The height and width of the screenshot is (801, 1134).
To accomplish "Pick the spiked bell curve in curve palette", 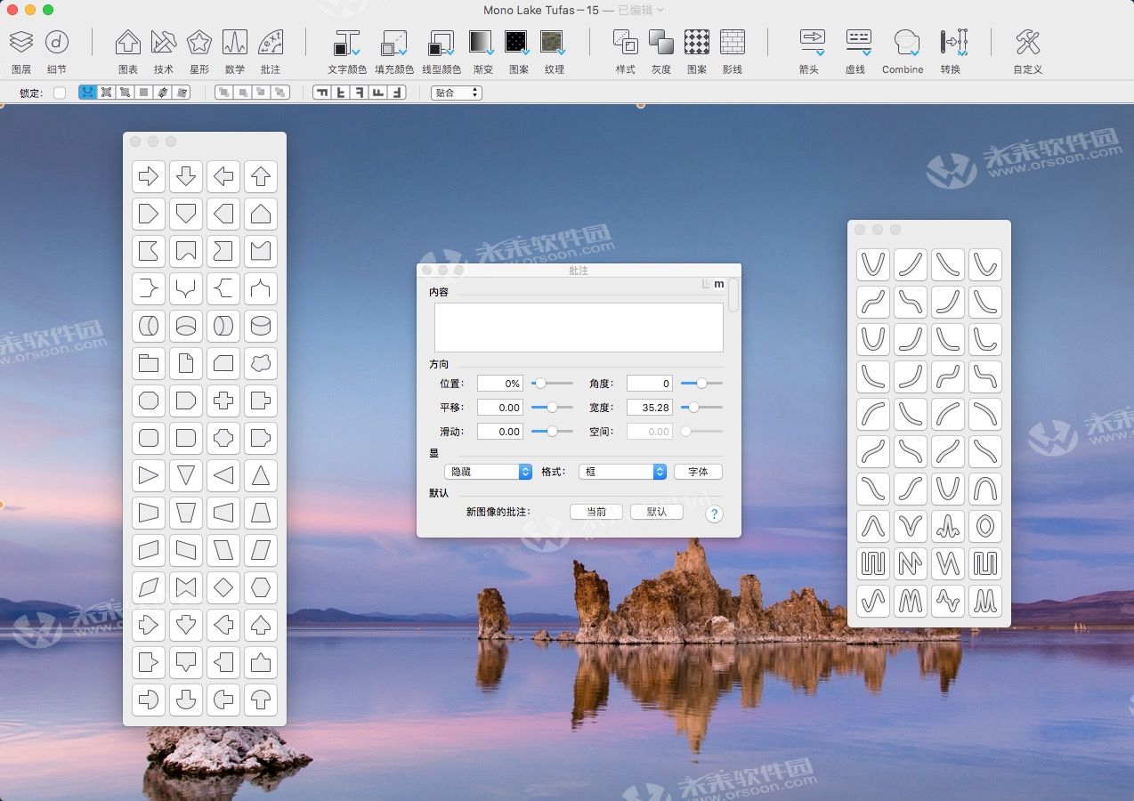I will (948, 526).
